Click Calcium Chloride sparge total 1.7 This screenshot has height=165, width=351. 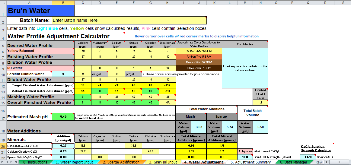tap(222, 151)
